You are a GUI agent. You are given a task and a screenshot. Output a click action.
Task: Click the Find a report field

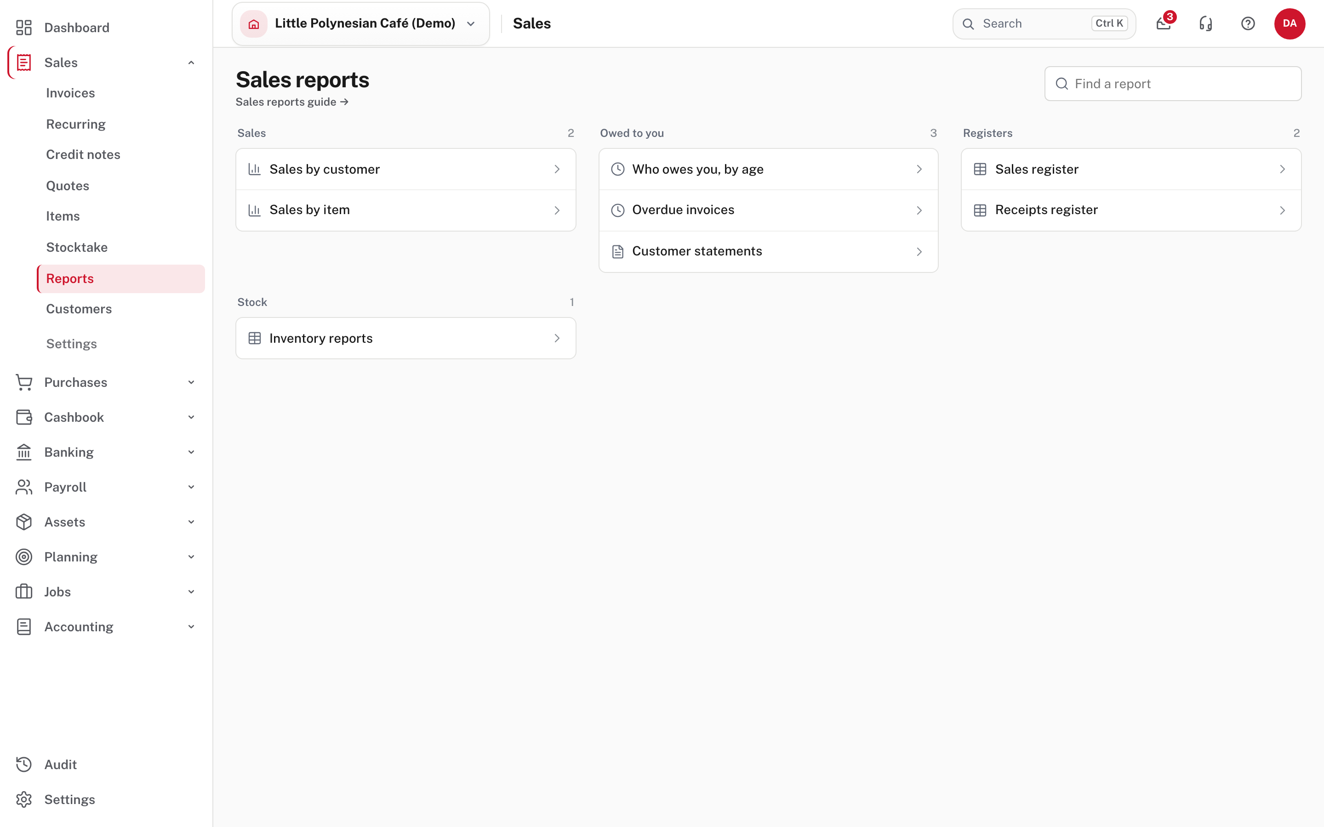tap(1172, 84)
